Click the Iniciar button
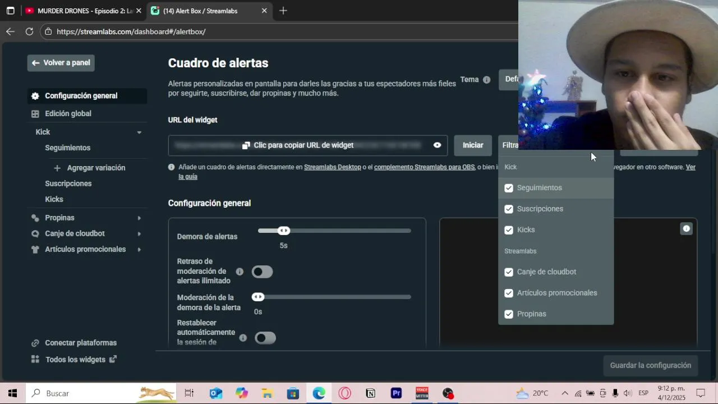Screen dimensions: 718x404 point(473,145)
